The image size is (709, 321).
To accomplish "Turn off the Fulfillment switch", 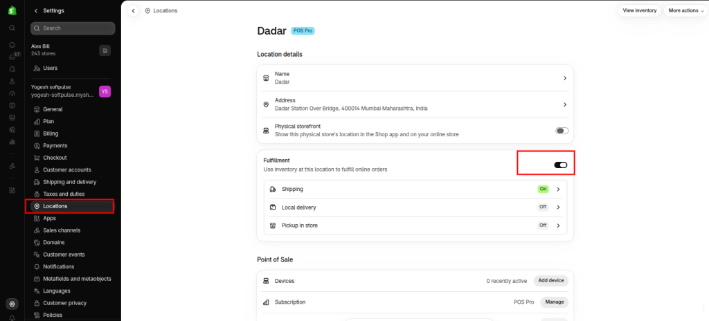I will [561, 165].
